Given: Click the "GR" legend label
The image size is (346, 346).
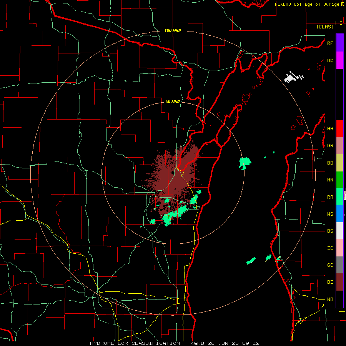Looking at the screenshot, I should pos(330,146).
